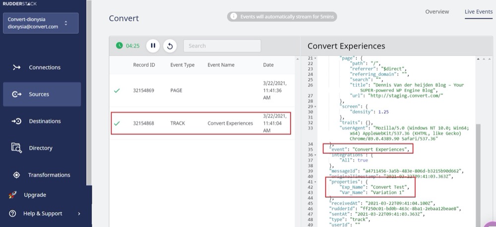Open the Upgrade page
This screenshot has width=496, height=227.
click(35, 195)
